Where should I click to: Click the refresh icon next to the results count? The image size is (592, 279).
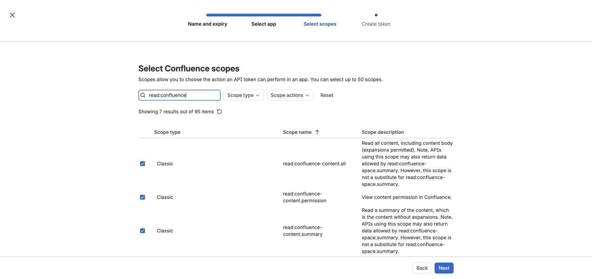tap(220, 112)
